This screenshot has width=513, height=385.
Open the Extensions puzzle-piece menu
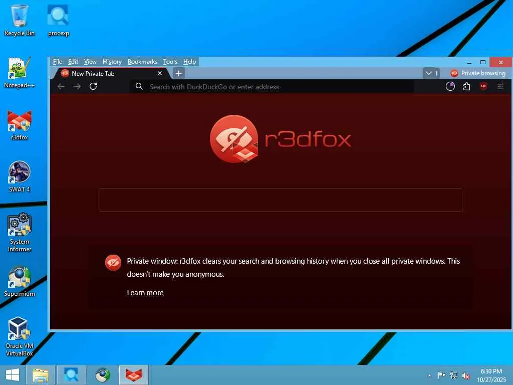click(466, 86)
